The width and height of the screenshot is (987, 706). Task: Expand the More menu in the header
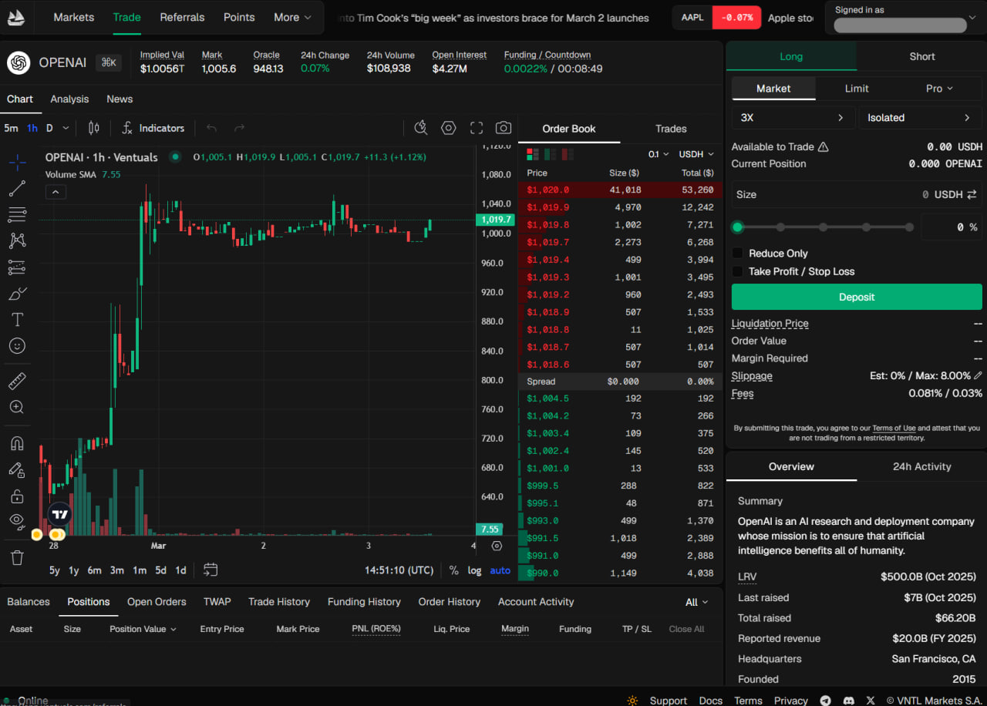(293, 17)
